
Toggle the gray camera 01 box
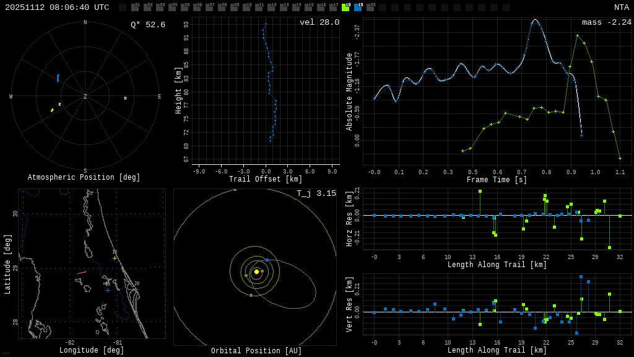click(x=135, y=7)
